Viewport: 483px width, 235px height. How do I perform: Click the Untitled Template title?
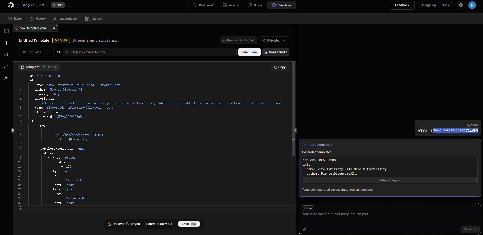(x=34, y=40)
